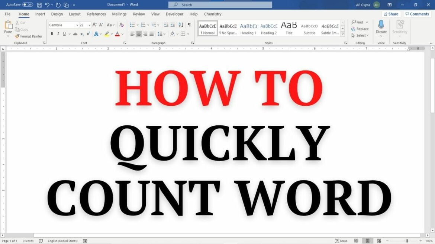This screenshot has height=244, width=435.
Task: Expand the font size dropdown showing 22
Action: point(89,24)
